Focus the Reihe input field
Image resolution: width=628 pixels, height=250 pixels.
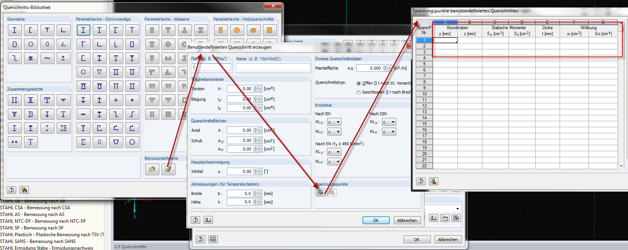(211, 67)
